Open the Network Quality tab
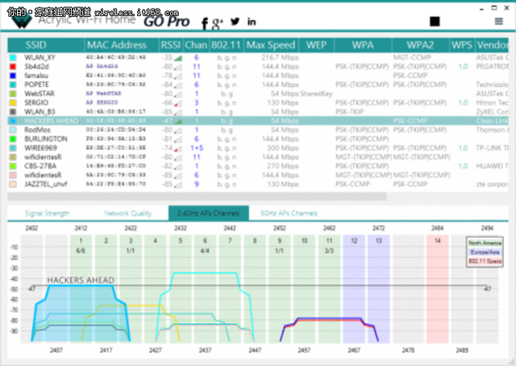The image size is (516, 366). tap(127, 213)
